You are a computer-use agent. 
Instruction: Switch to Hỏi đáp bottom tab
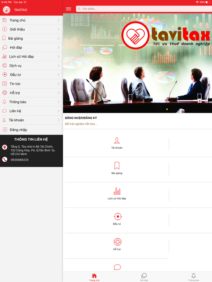coord(144,277)
